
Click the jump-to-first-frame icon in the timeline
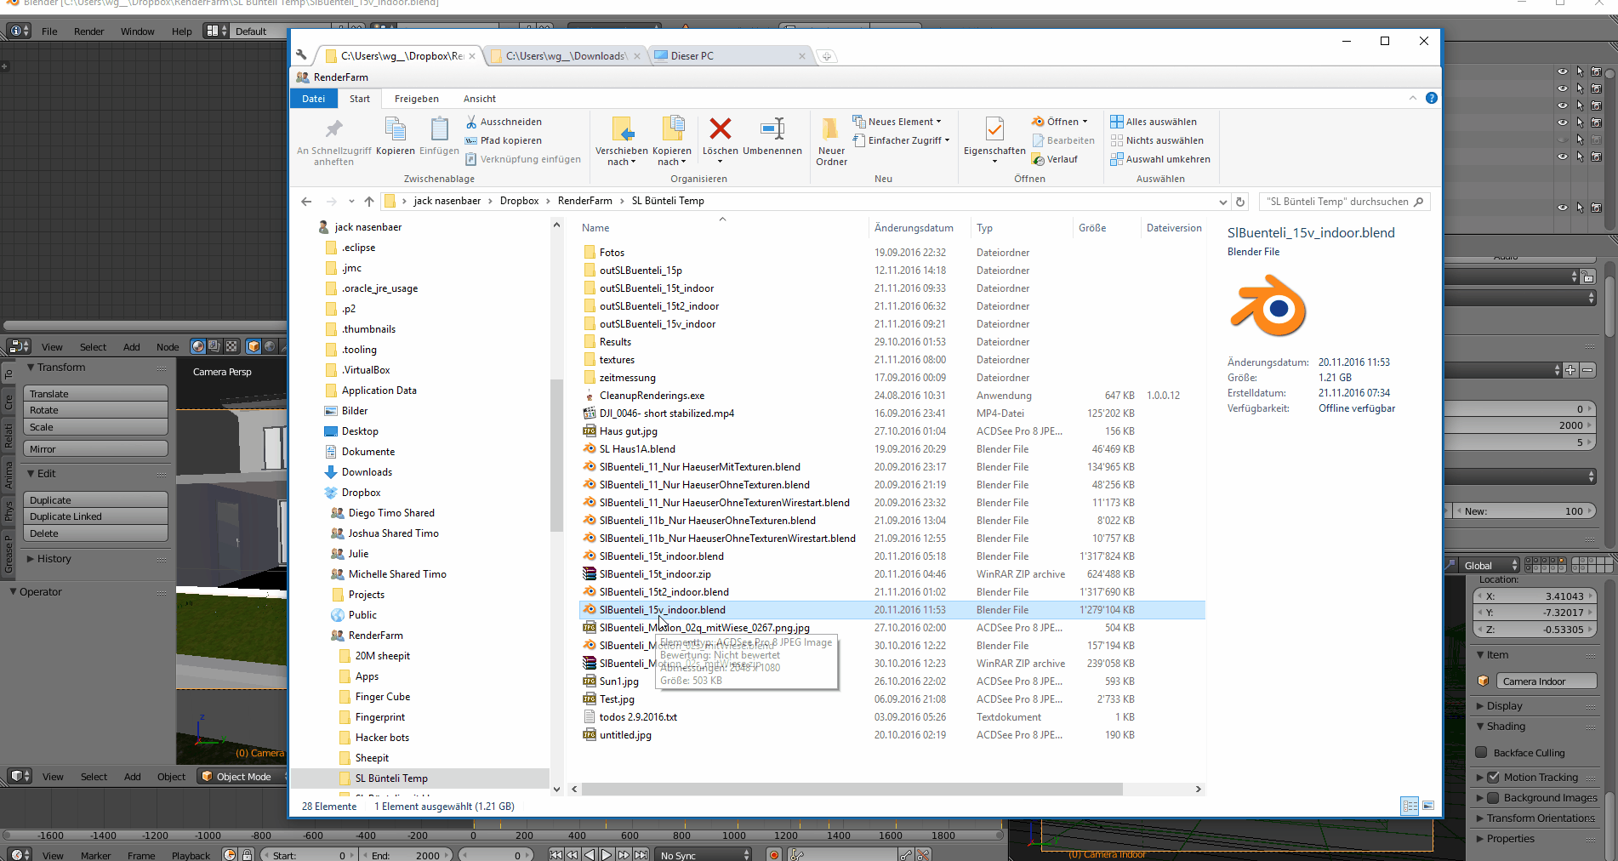[555, 855]
